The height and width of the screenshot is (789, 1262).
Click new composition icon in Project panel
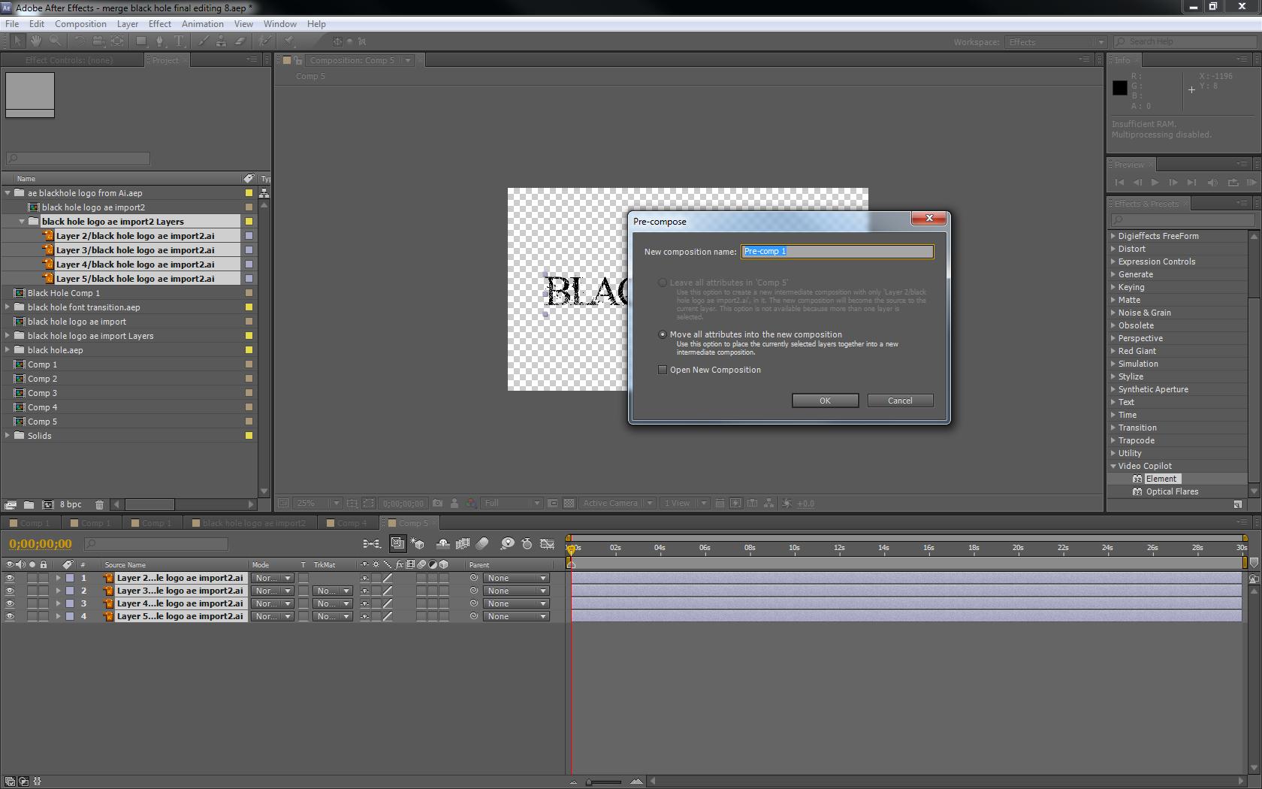click(47, 504)
